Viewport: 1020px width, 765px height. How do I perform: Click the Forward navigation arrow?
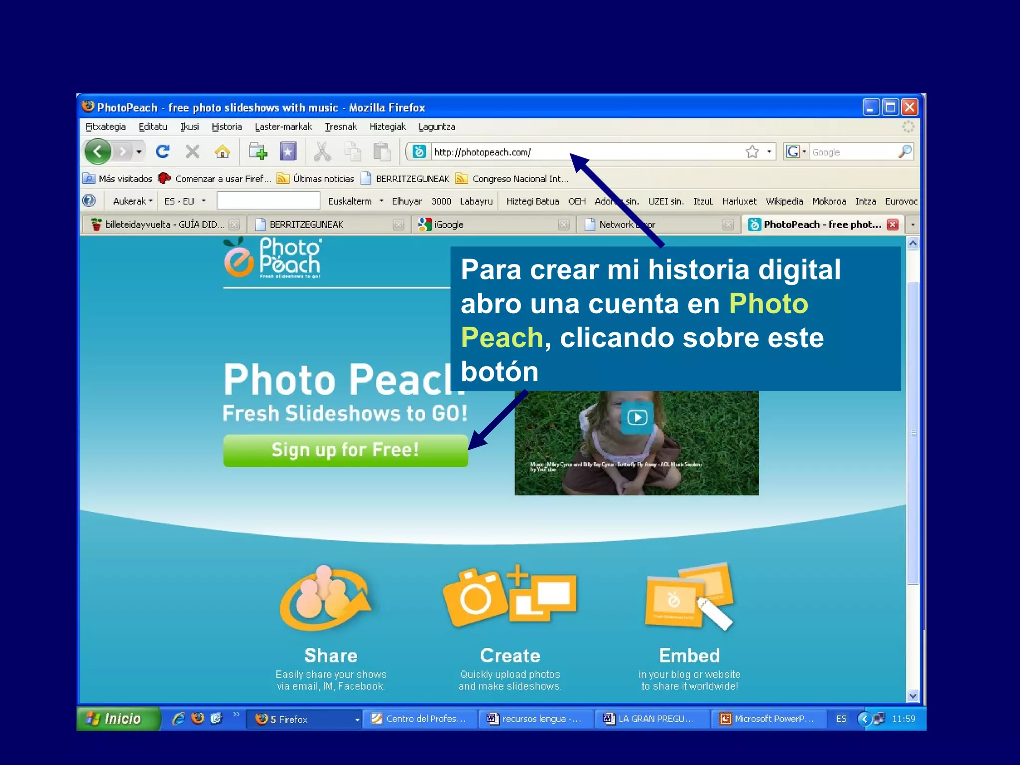click(123, 151)
